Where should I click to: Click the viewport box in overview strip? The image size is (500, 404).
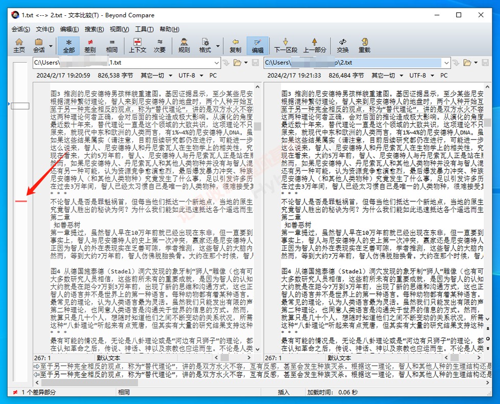click(20, 105)
